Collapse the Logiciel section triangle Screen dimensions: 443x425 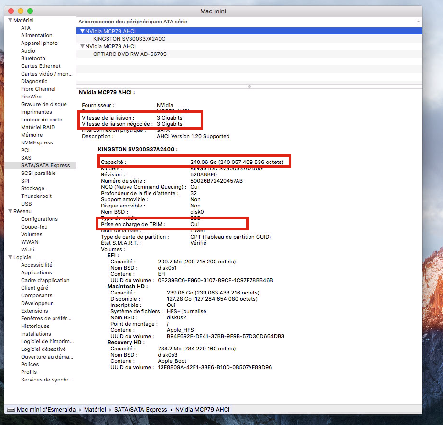tap(10, 257)
